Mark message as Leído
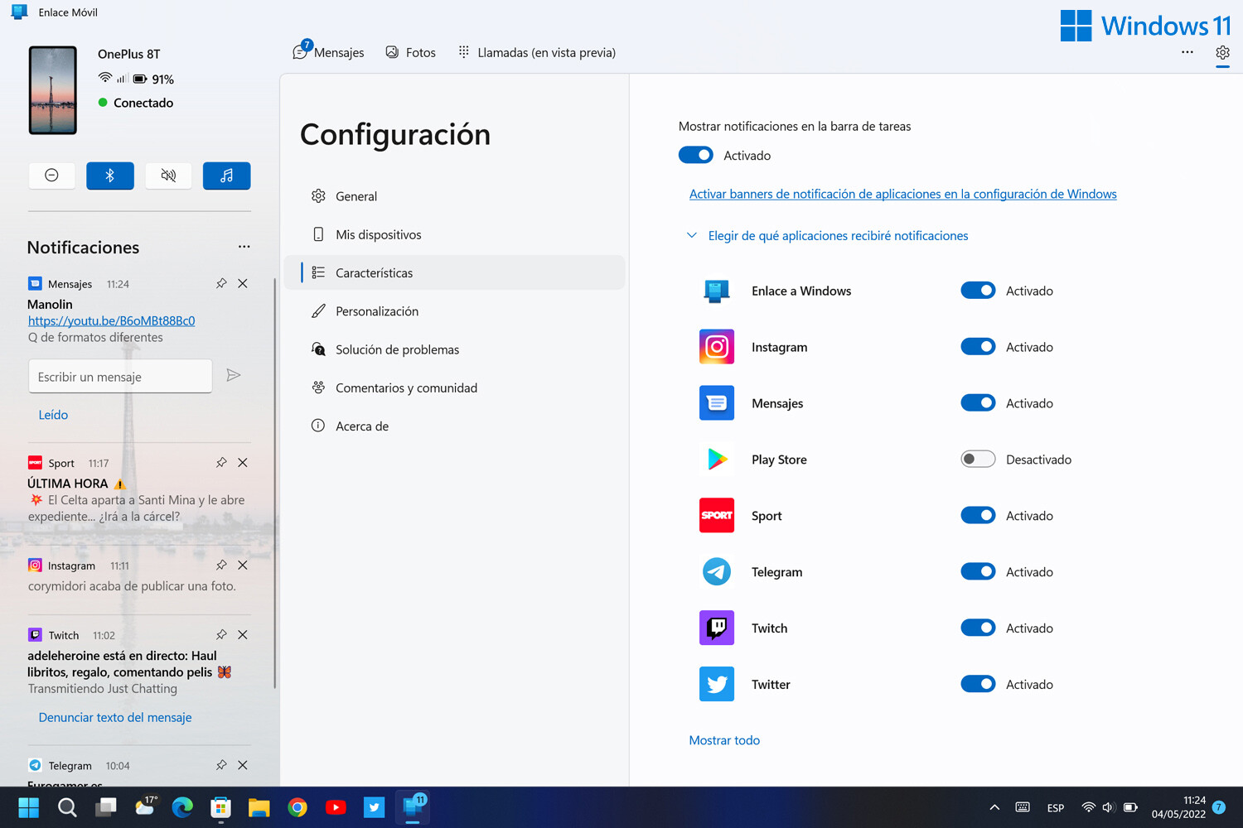Viewport: 1243px width, 828px height. pos(53,415)
